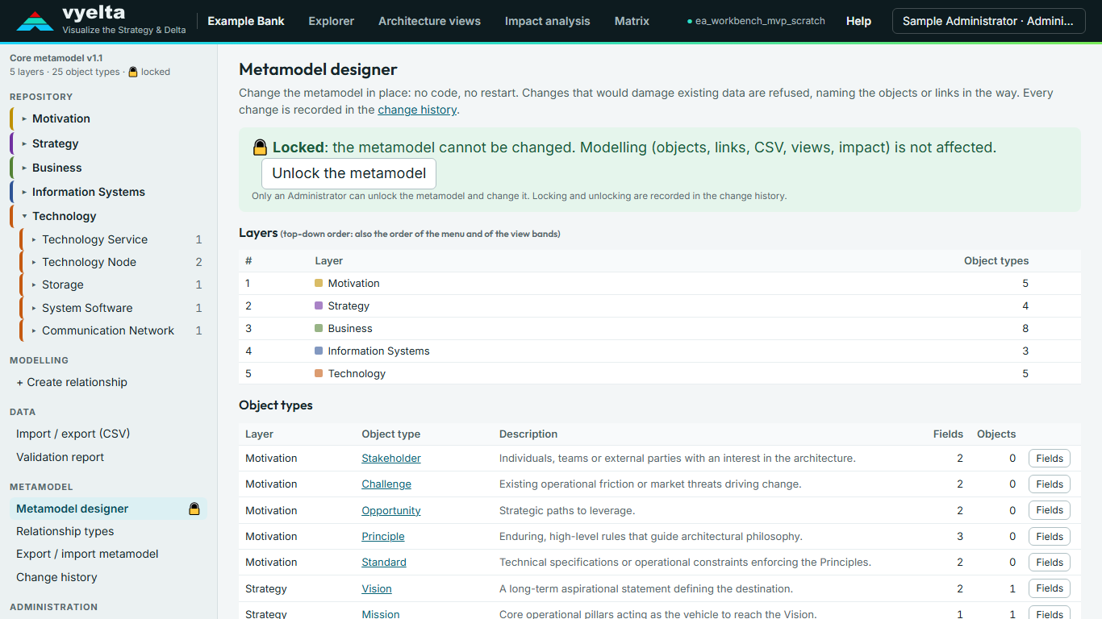
Task: Open the Explorer menu item
Action: 332,21
